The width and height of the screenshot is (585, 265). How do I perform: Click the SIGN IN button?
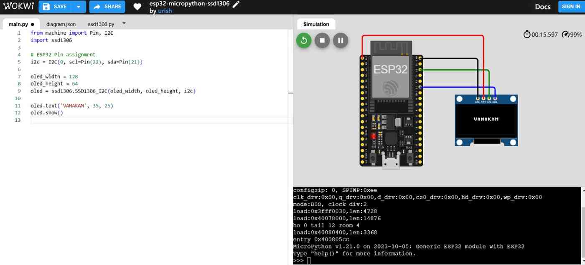571,7
